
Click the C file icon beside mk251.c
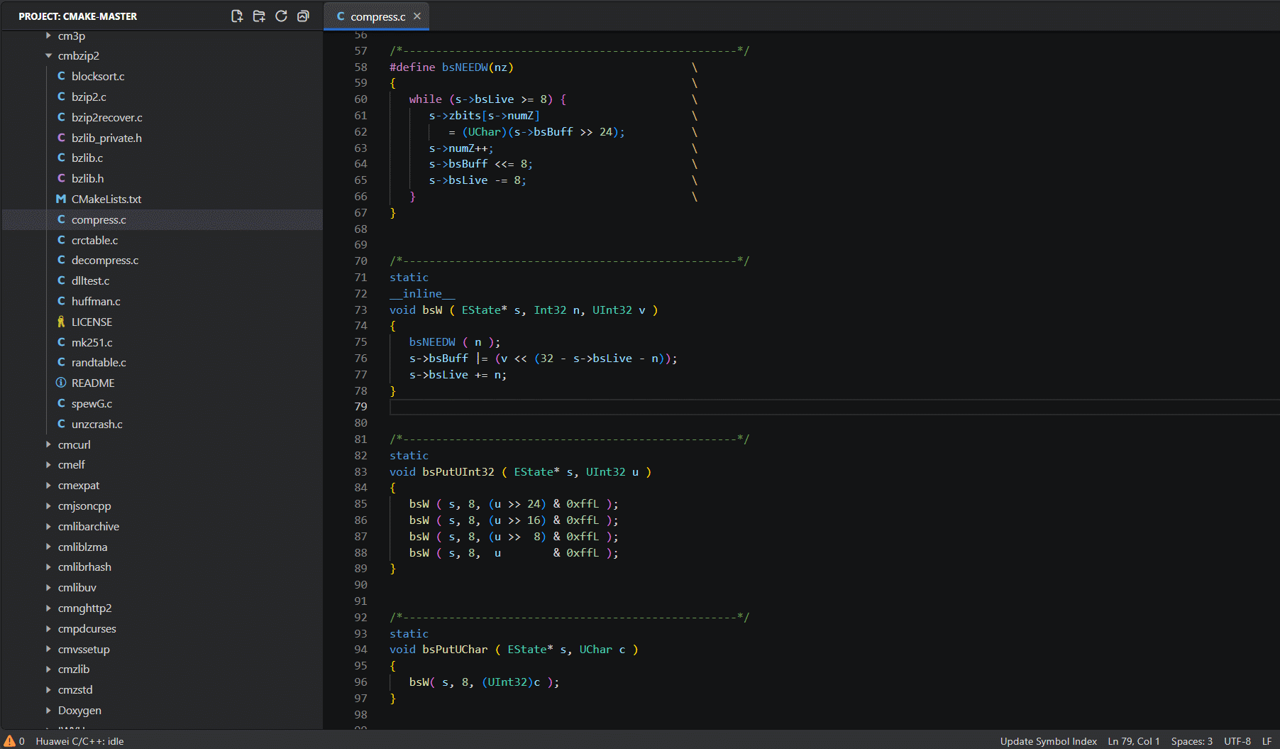61,342
